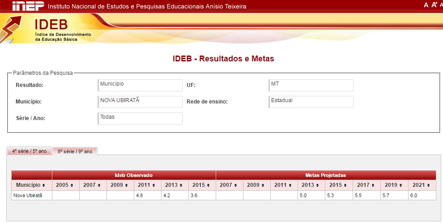Click the 5.3 projected value for 2015
This screenshot has width=443, height=224.
coord(331,195)
